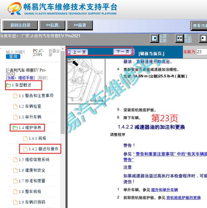207x208 pixels.
Task: Click the page icon beside 1.2 车辆检查
Action: pos(15,107)
